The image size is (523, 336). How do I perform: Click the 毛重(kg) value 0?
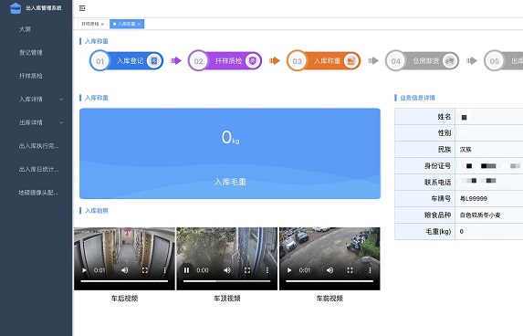[462, 231]
